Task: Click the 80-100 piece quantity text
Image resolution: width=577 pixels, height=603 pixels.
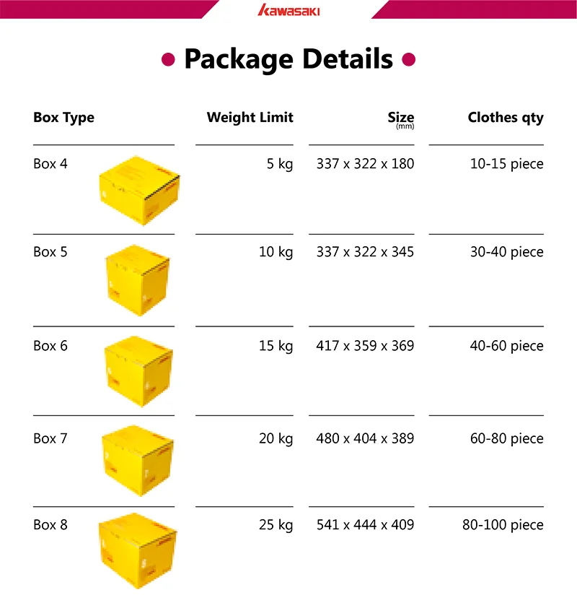Action: pyautogui.click(x=503, y=525)
